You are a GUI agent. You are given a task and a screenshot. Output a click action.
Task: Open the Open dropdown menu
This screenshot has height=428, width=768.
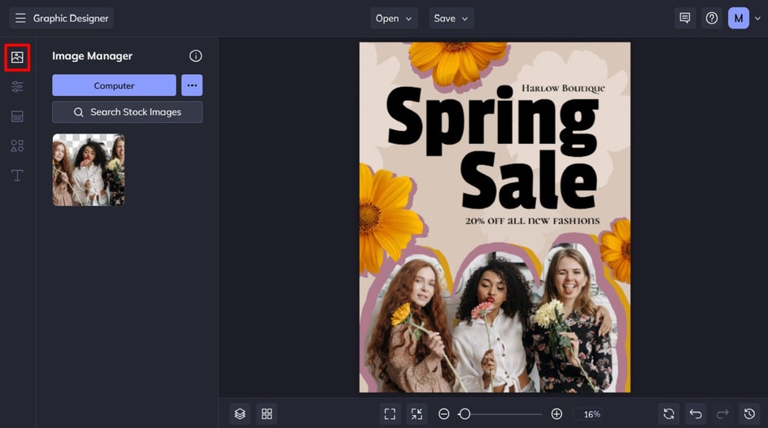coord(394,18)
